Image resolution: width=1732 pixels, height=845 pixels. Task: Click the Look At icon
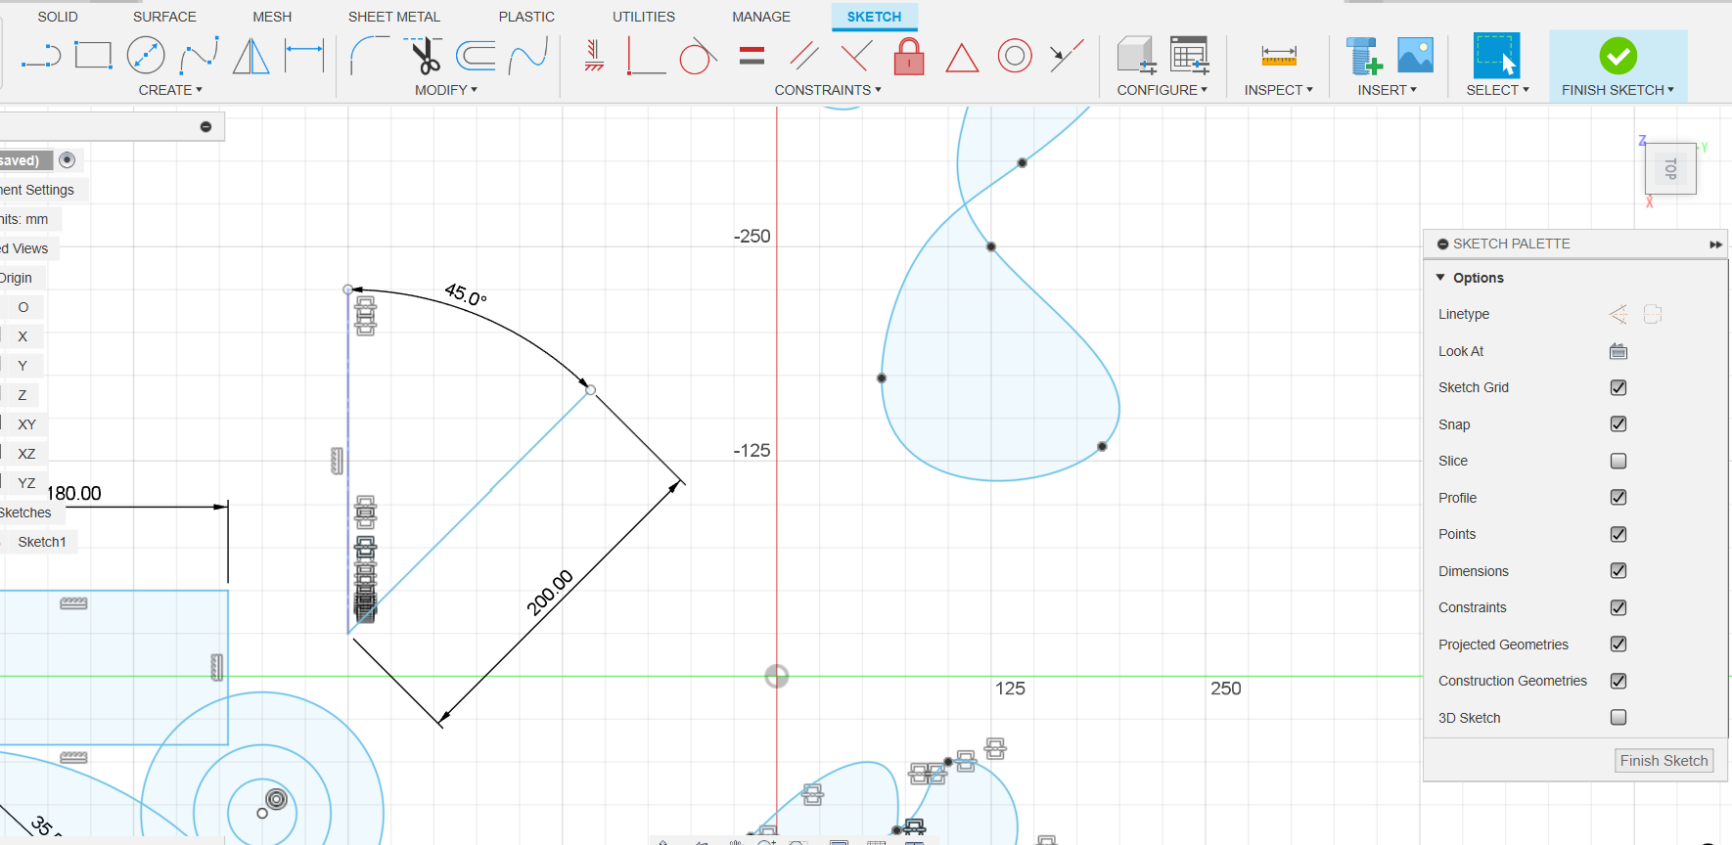pos(1618,351)
